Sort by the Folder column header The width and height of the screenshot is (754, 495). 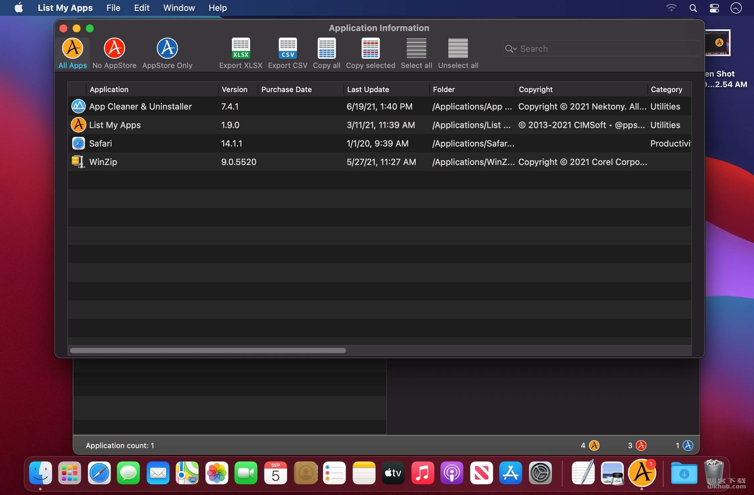472,89
